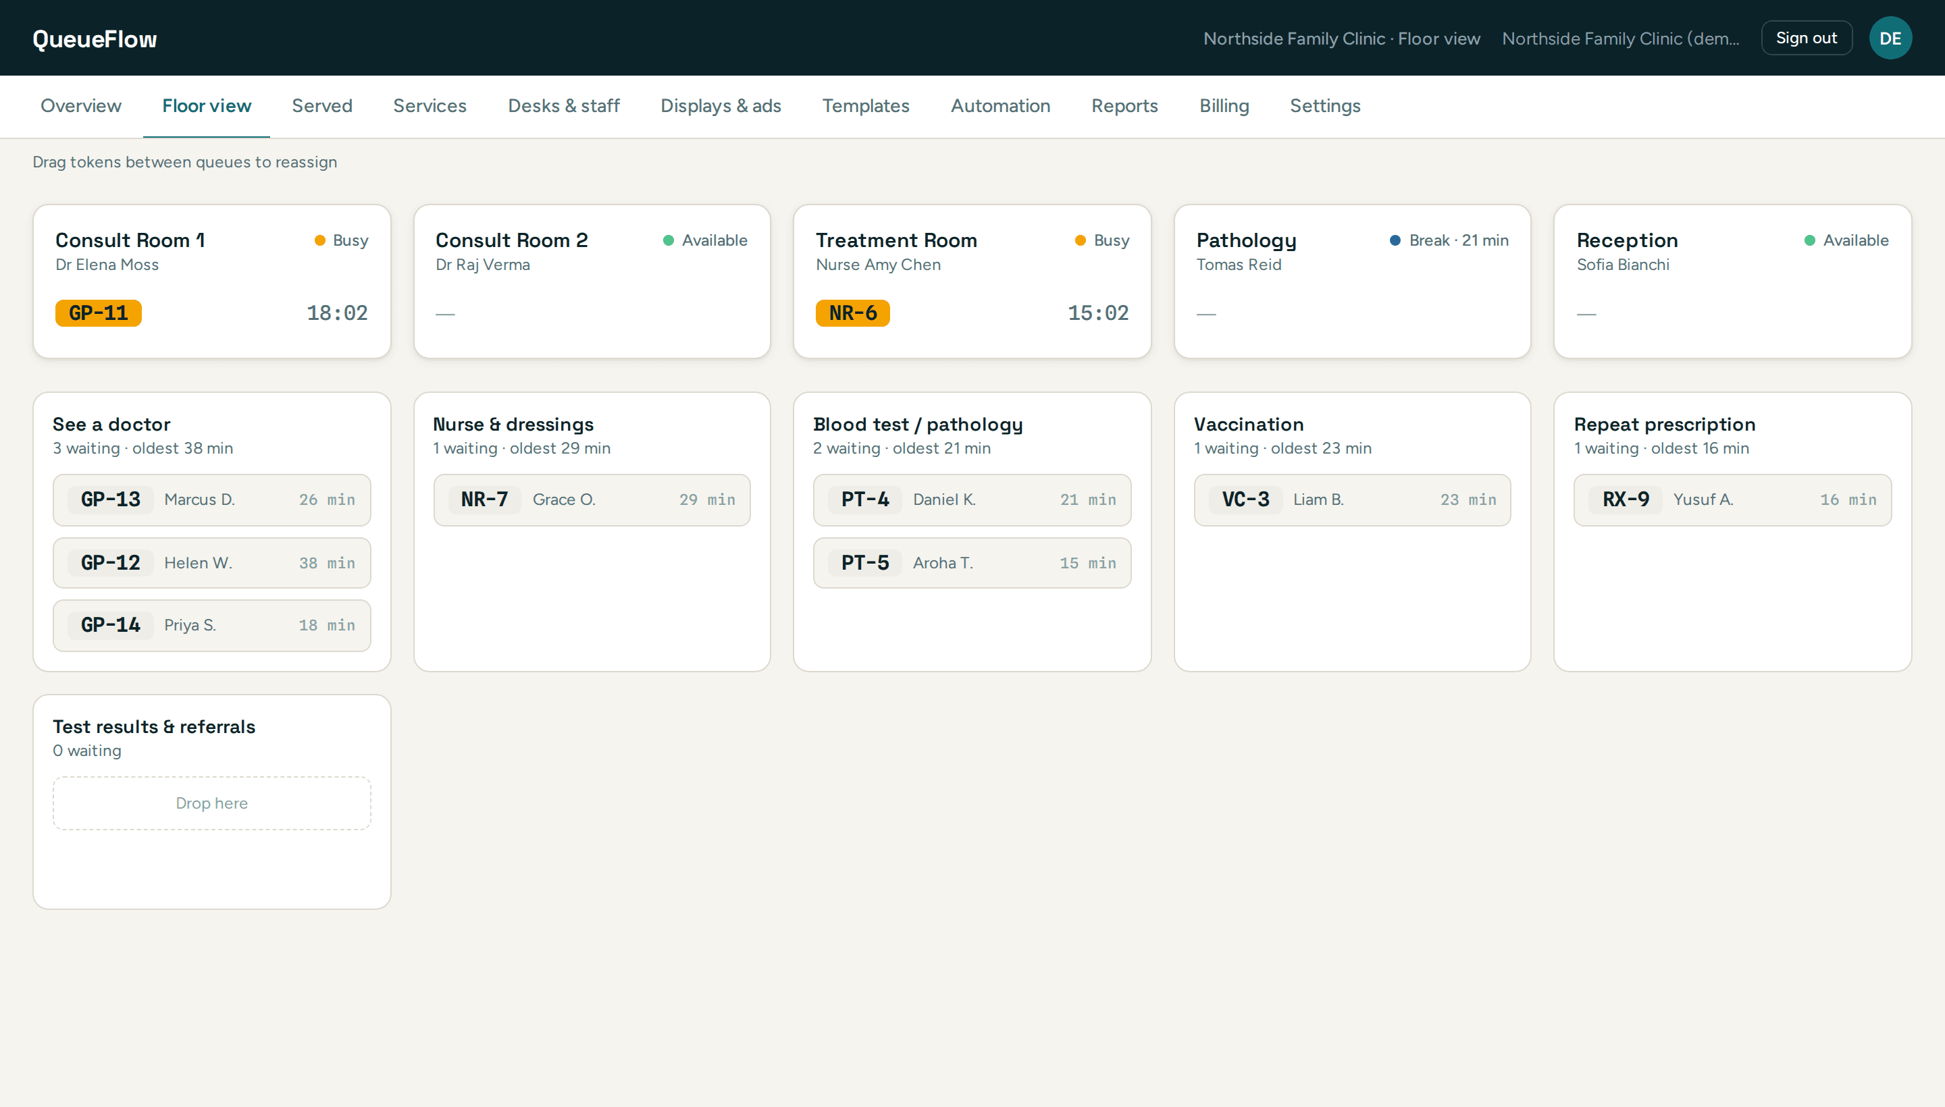The image size is (1945, 1107).
Task: Open the Treatment Room desk card title
Action: [x=896, y=240]
